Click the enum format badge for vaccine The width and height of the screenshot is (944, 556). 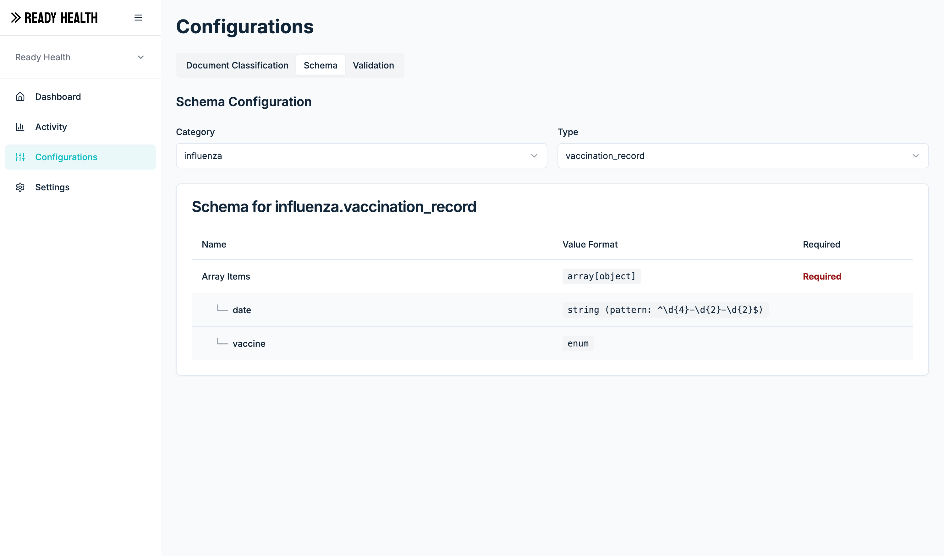578,343
